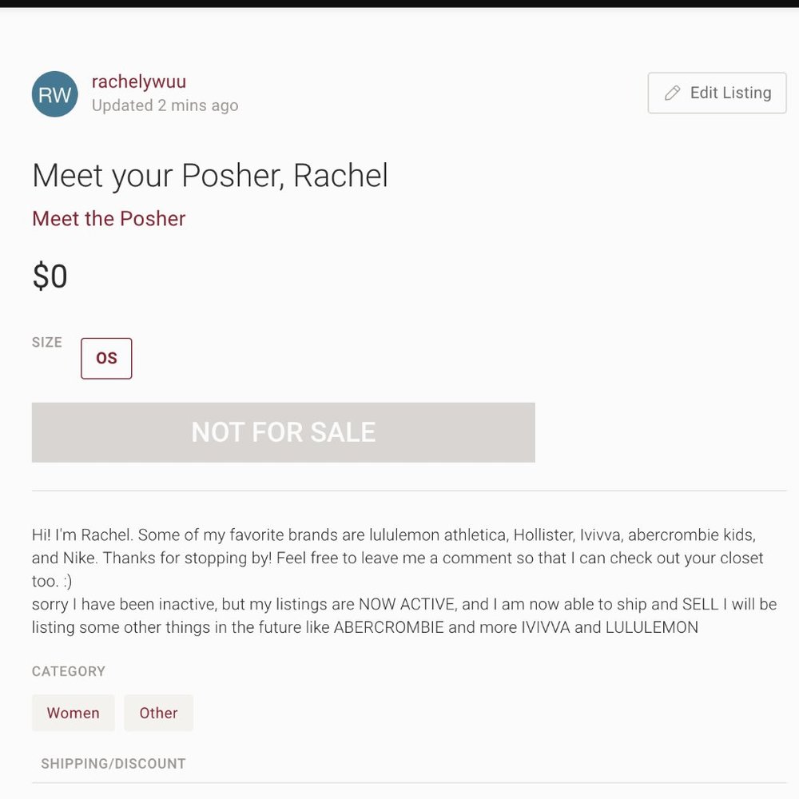Viewport: 799px width, 799px height.
Task: Click the RW profile avatar
Action: point(54,94)
